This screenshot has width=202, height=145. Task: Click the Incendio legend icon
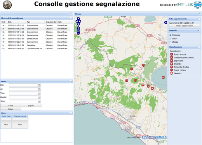pyautogui.click(x=172, y=64)
